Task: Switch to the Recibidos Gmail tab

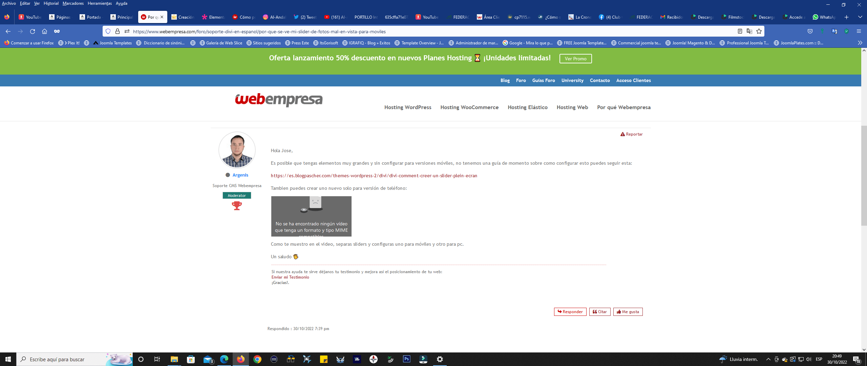Action: 672,17
